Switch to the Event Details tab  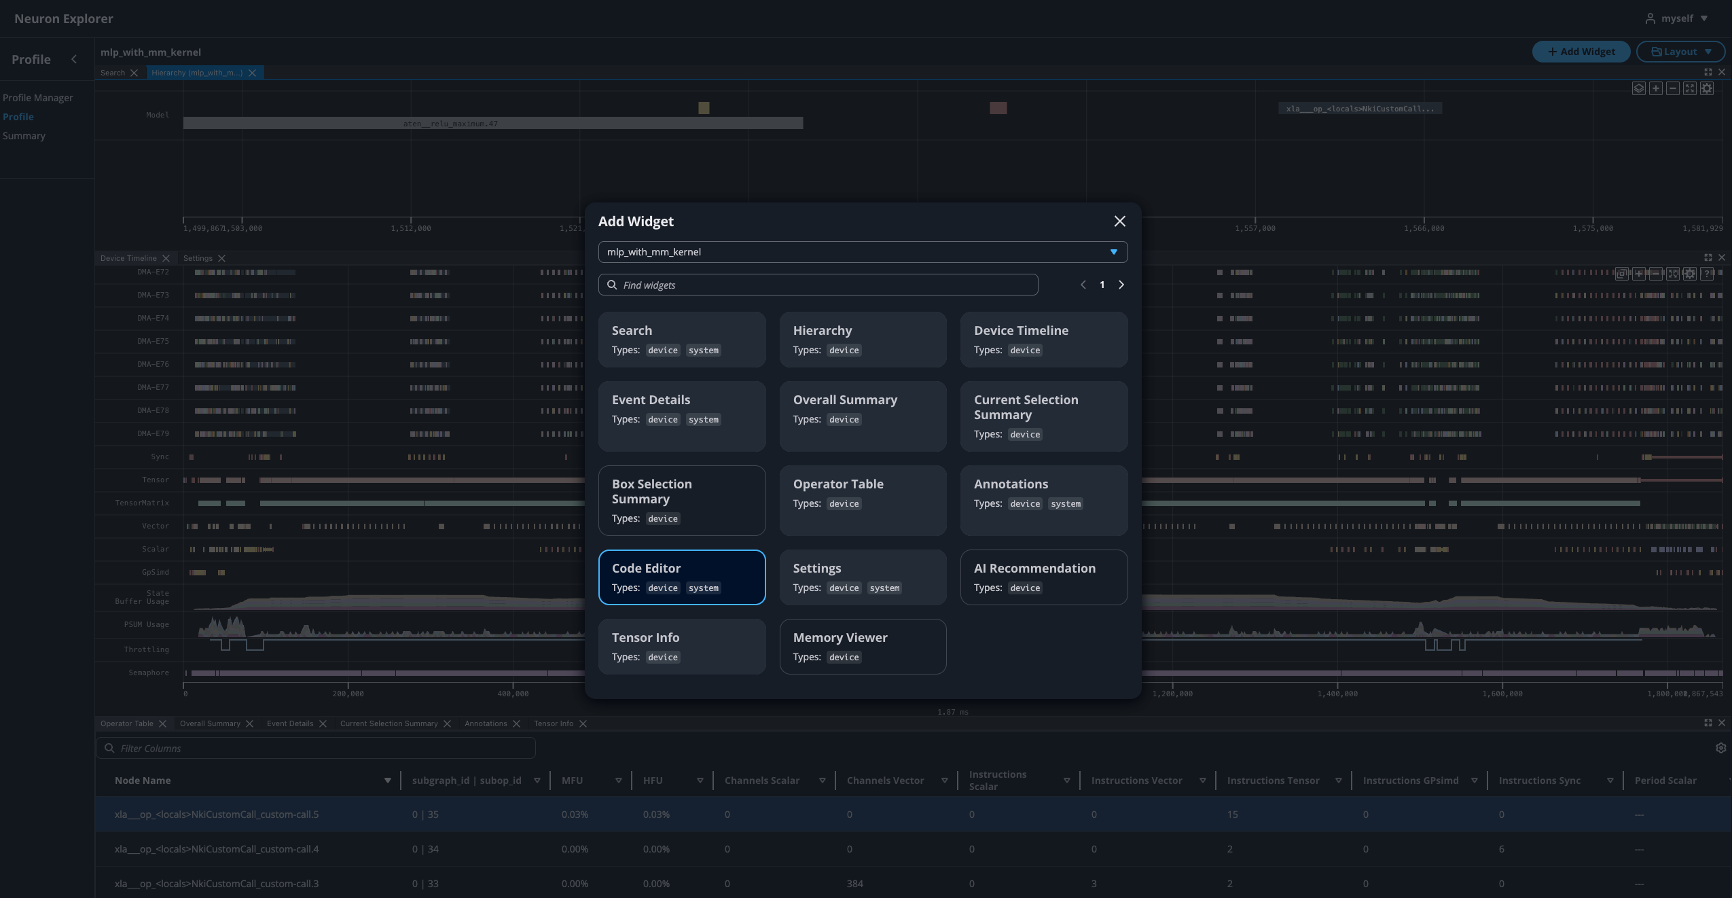tap(290, 723)
